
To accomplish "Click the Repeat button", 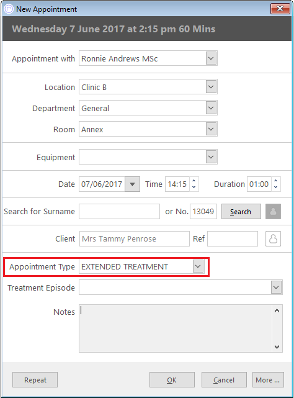I will tap(35, 380).
